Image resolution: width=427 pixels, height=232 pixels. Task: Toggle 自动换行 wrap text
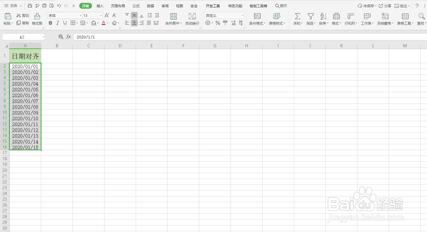coord(192,19)
